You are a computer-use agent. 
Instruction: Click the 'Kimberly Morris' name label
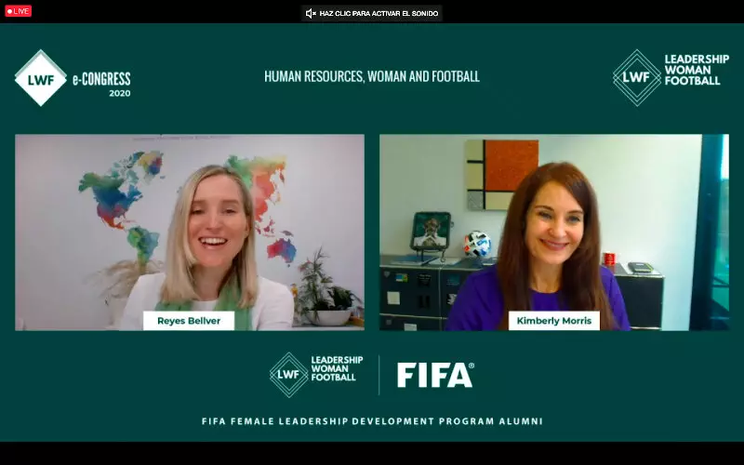(553, 321)
